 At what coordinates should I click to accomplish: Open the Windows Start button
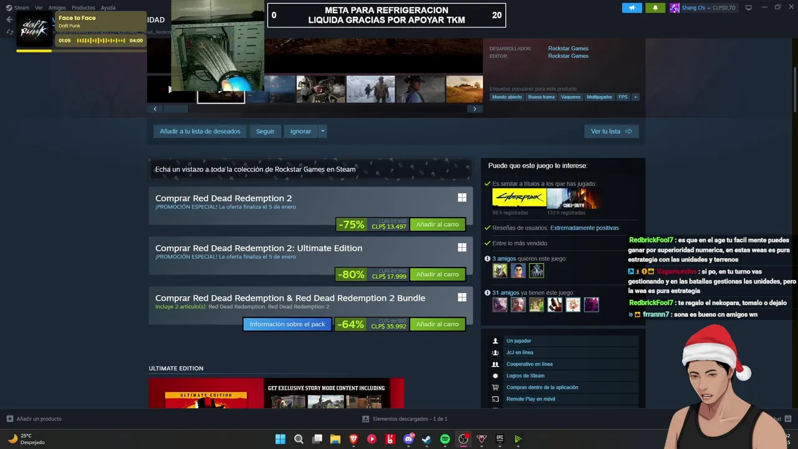click(281, 439)
